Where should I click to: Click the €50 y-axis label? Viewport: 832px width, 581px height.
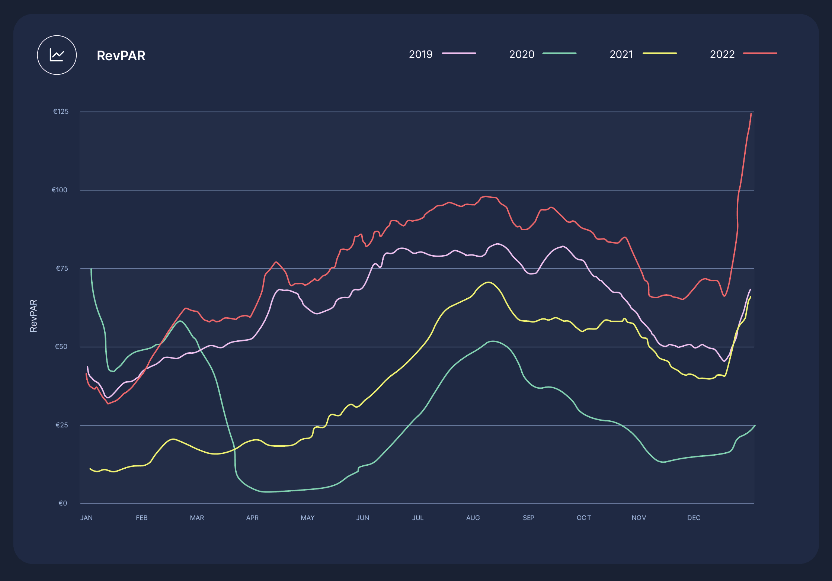[61, 347]
